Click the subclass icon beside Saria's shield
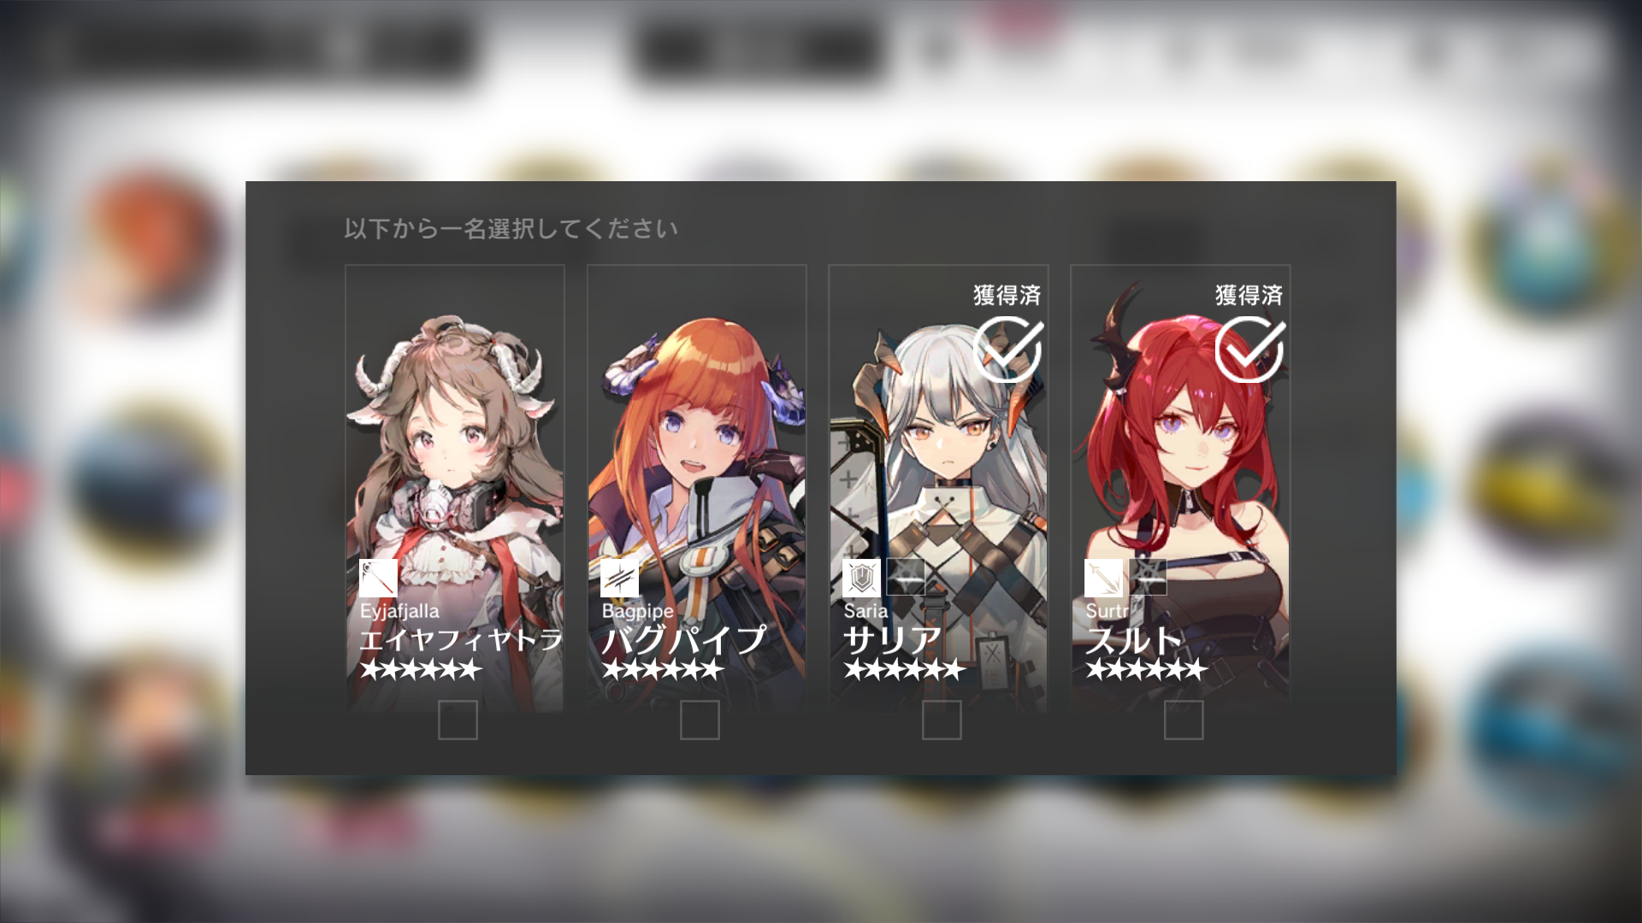1642x923 pixels. 906,577
